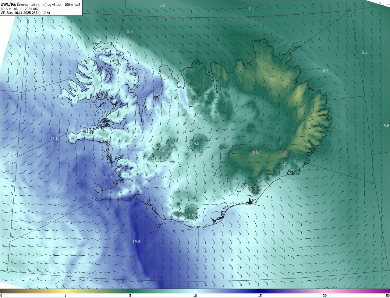
Task: Select the map value label 14.4
Action: point(136,241)
